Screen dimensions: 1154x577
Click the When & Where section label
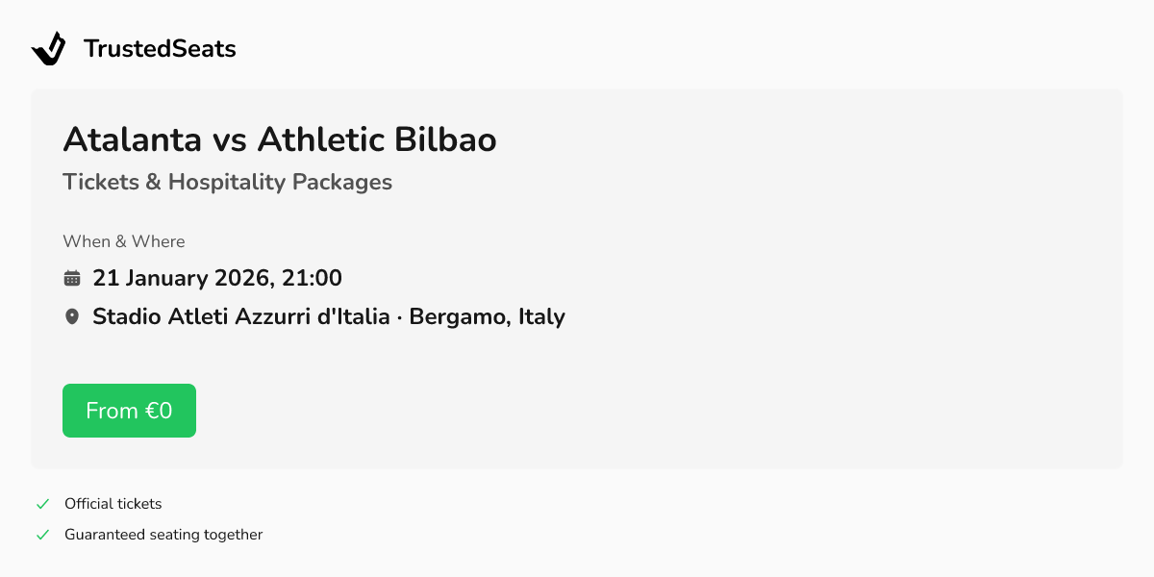coord(123,241)
